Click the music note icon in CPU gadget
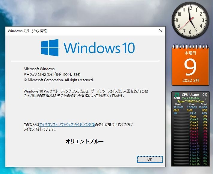 (x=206, y=98)
